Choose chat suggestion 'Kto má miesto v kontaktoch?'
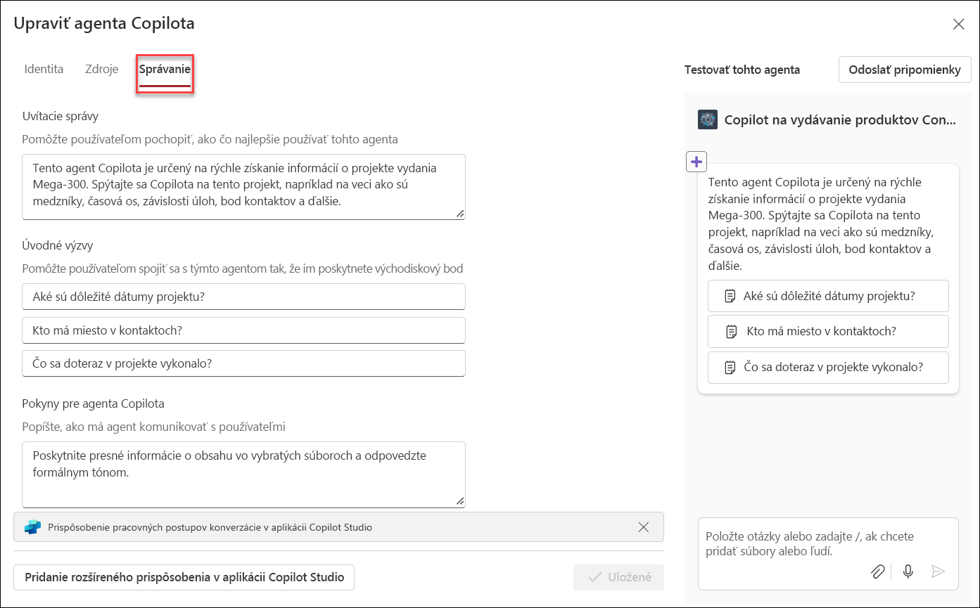 click(828, 331)
